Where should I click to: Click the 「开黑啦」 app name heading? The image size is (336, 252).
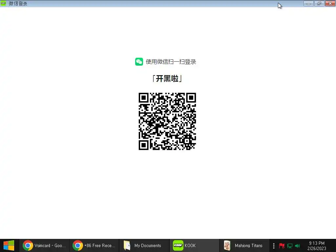click(167, 79)
